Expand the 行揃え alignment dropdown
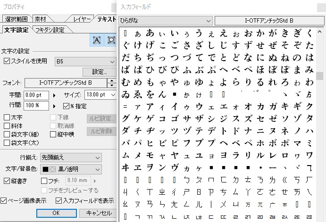This screenshot has width=326, height=222. (70, 157)
